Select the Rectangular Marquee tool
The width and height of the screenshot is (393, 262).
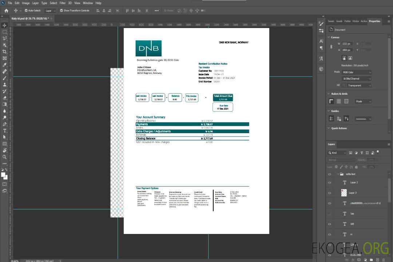click(x=4, y=32)
